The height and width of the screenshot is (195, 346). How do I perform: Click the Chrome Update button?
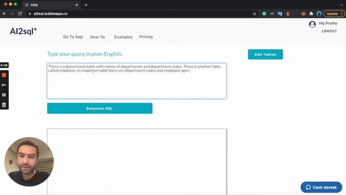(332, 14)
